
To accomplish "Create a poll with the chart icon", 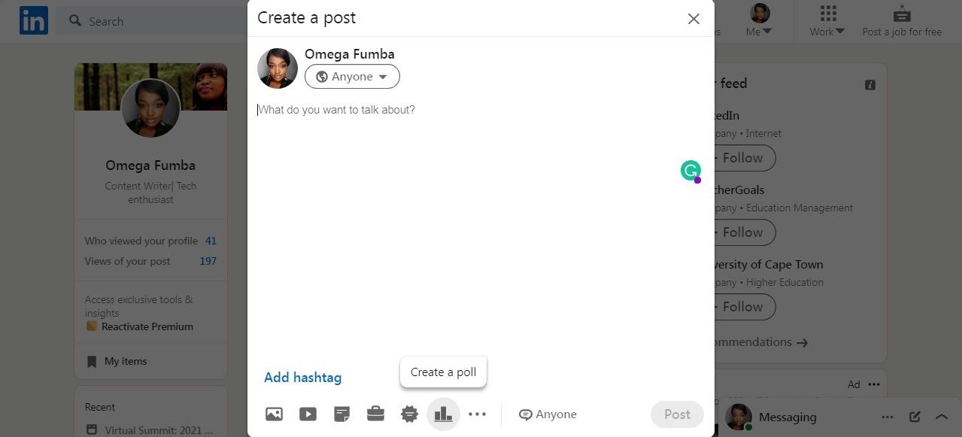I will click(443, 414).
